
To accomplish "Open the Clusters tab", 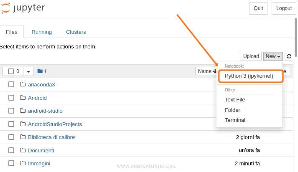I will click(x=76, y=32).
